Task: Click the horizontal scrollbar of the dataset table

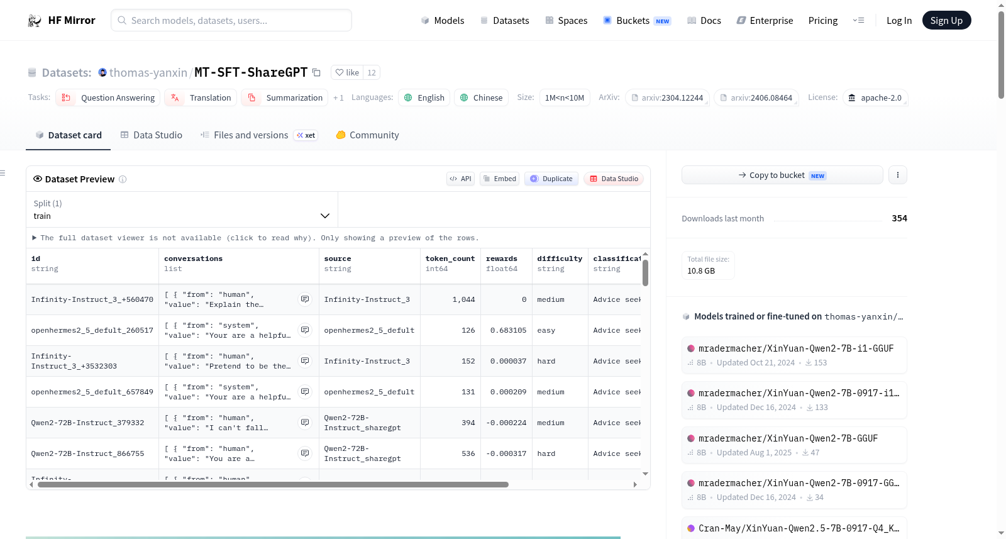Action: point(273,485)
